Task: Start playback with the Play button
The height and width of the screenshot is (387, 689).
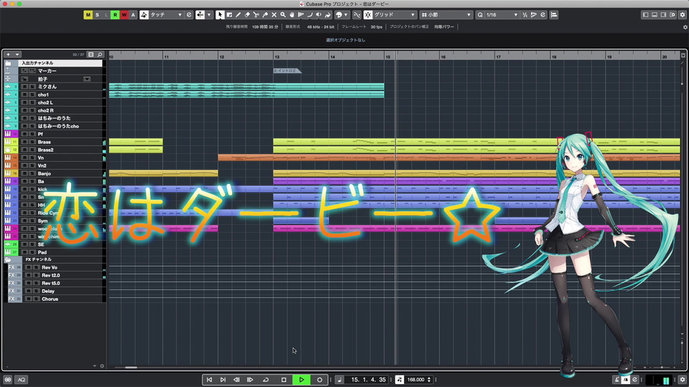Action: 301,380
